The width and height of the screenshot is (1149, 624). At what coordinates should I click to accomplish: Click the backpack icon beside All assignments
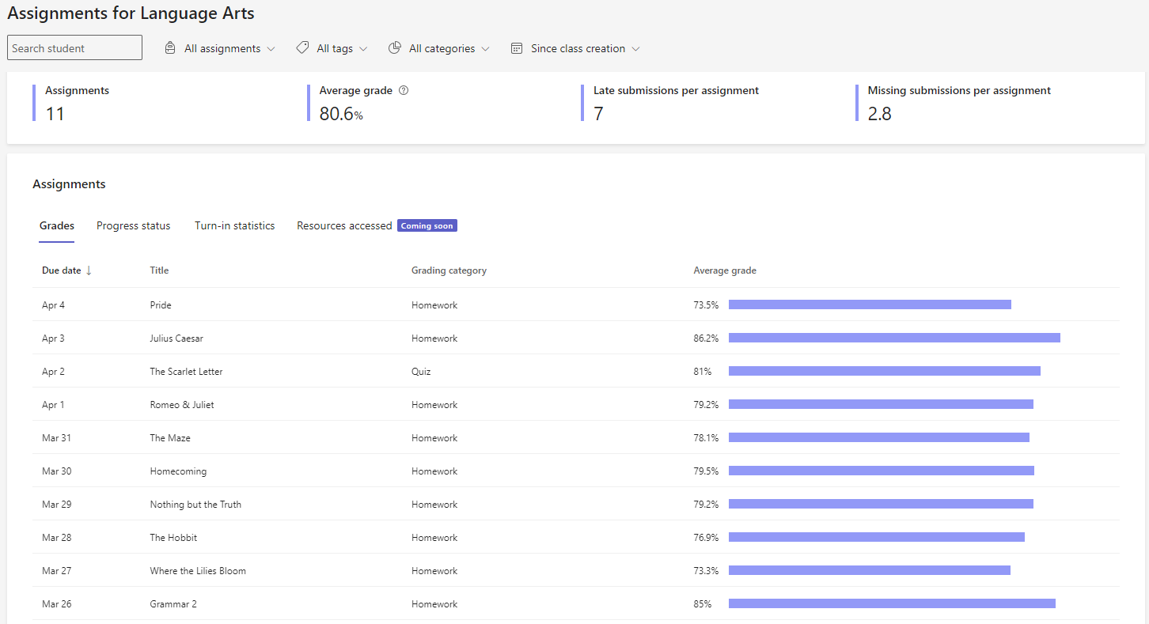(x=170, y=48)
